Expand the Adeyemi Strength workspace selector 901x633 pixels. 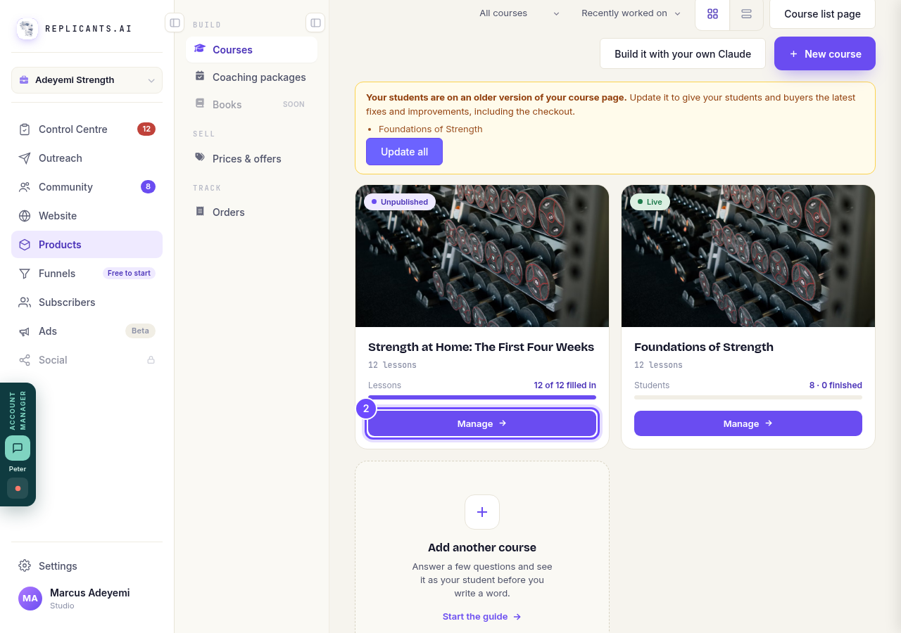pyautogui.click(x=87, y=80)
